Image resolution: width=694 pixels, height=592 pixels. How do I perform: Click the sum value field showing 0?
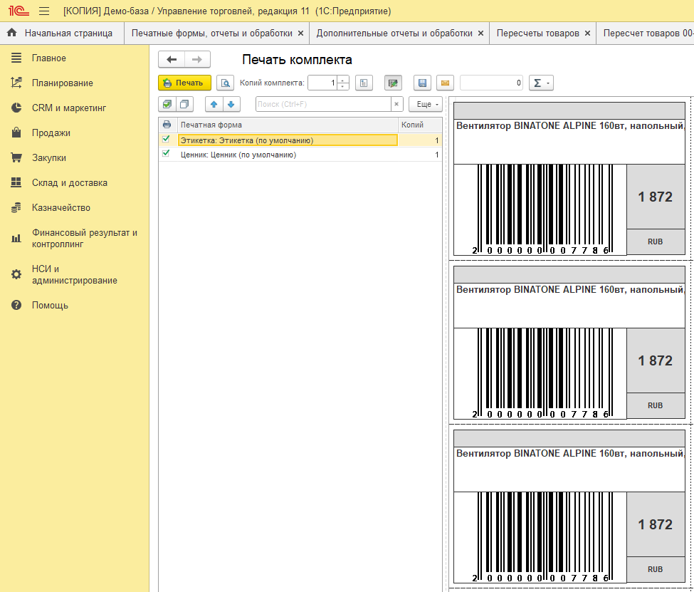[492, 83]
